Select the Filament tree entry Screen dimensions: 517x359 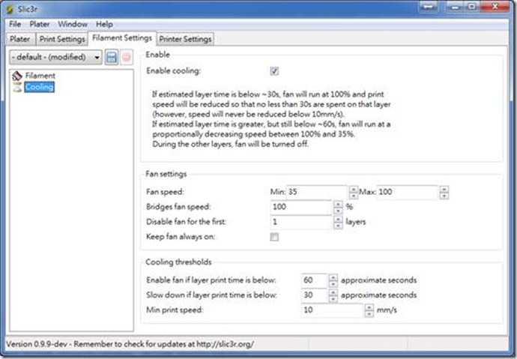tap(40, 76)
